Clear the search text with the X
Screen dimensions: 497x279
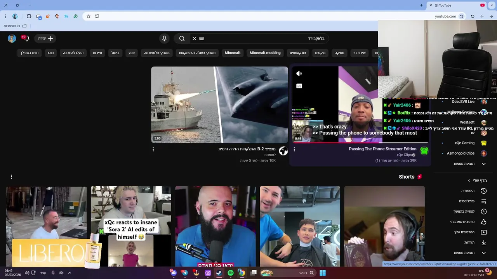pos(194,38)
